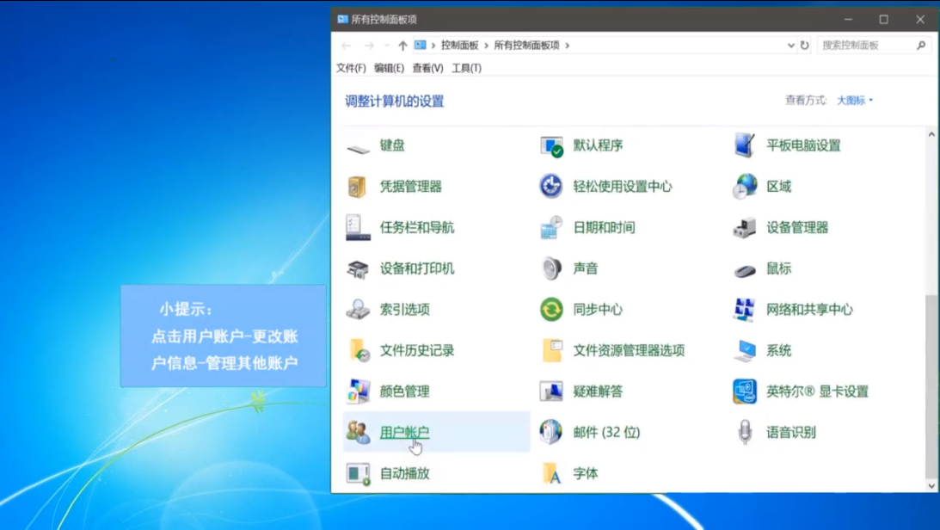Maximize the 所有控制面板项 window
Screen dimensions: 940x530
[x=883, y=19]
